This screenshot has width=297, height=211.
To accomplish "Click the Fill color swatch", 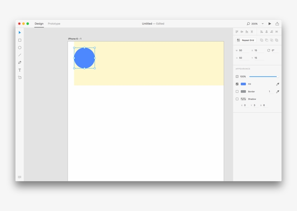I will pyautogui.click(x=243, y=84).
